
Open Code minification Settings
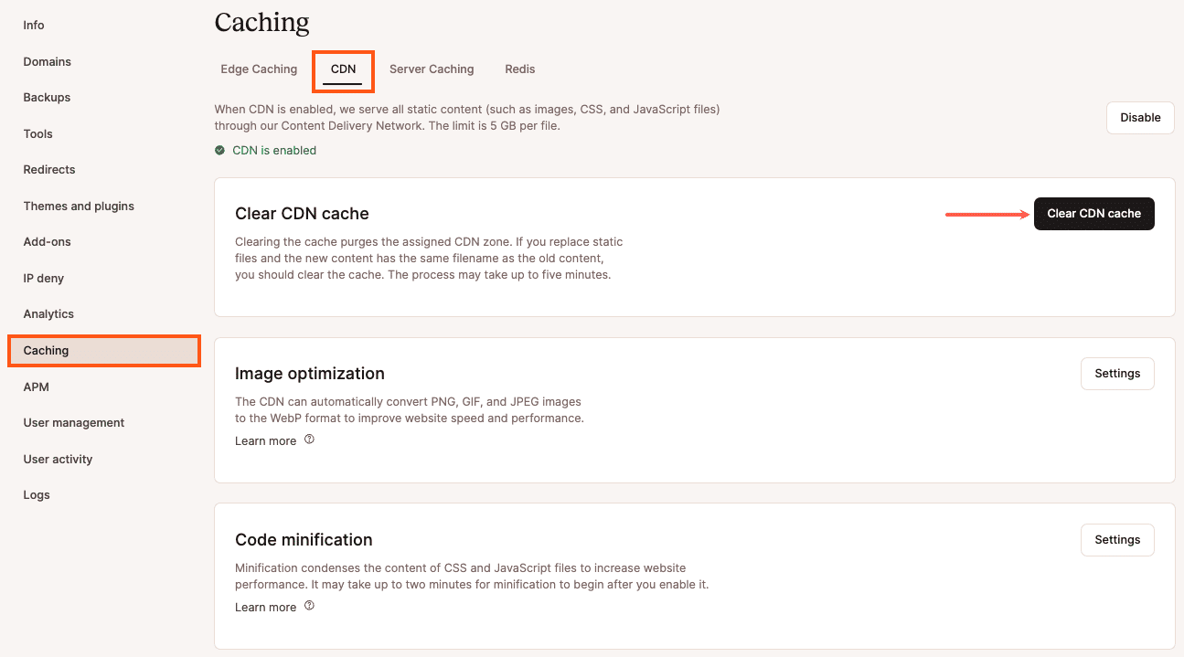(1117, 540)
